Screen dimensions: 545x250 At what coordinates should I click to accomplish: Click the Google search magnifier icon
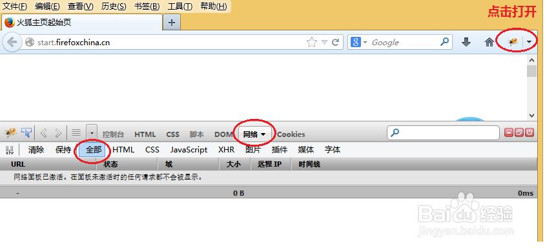click(444, 42)
